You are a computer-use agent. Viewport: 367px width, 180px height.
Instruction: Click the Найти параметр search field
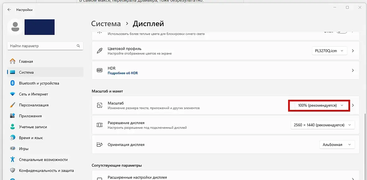click(x=42, y=46)
